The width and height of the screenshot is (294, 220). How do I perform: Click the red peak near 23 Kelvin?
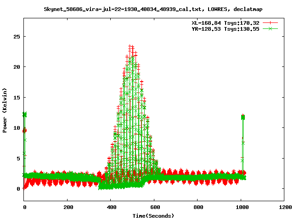click(131, 47)
